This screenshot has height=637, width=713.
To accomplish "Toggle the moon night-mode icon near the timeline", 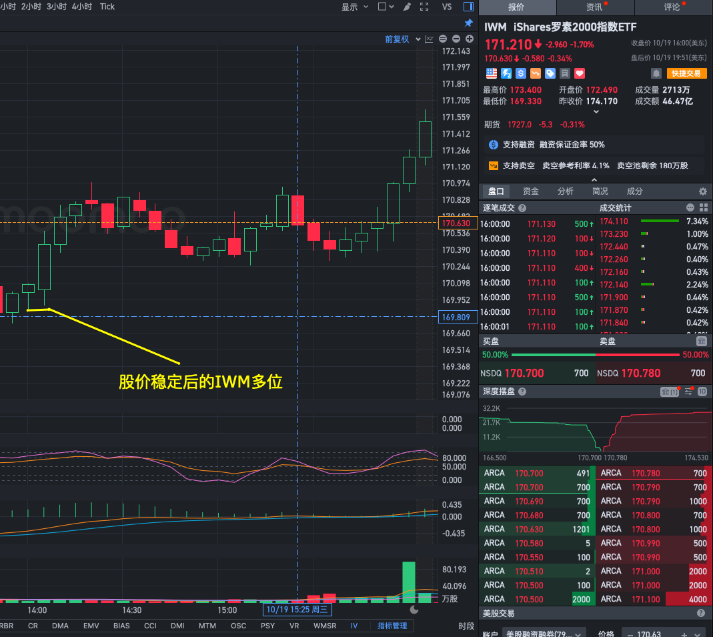I will pyautogui.click(x=414, y=609).
